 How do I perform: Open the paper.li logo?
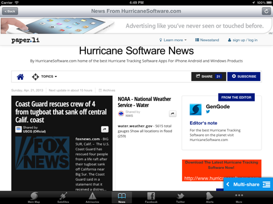tap(26, 40)
